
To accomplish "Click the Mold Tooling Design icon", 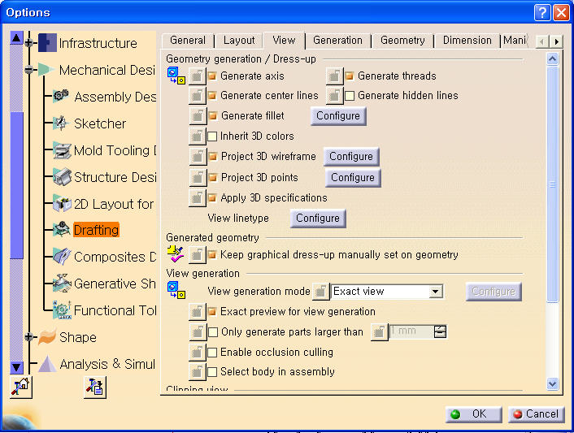I will point(62,150).
